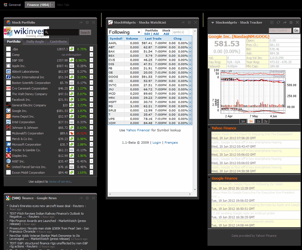Collapse the Stock Tracker widget triangle

213,22
